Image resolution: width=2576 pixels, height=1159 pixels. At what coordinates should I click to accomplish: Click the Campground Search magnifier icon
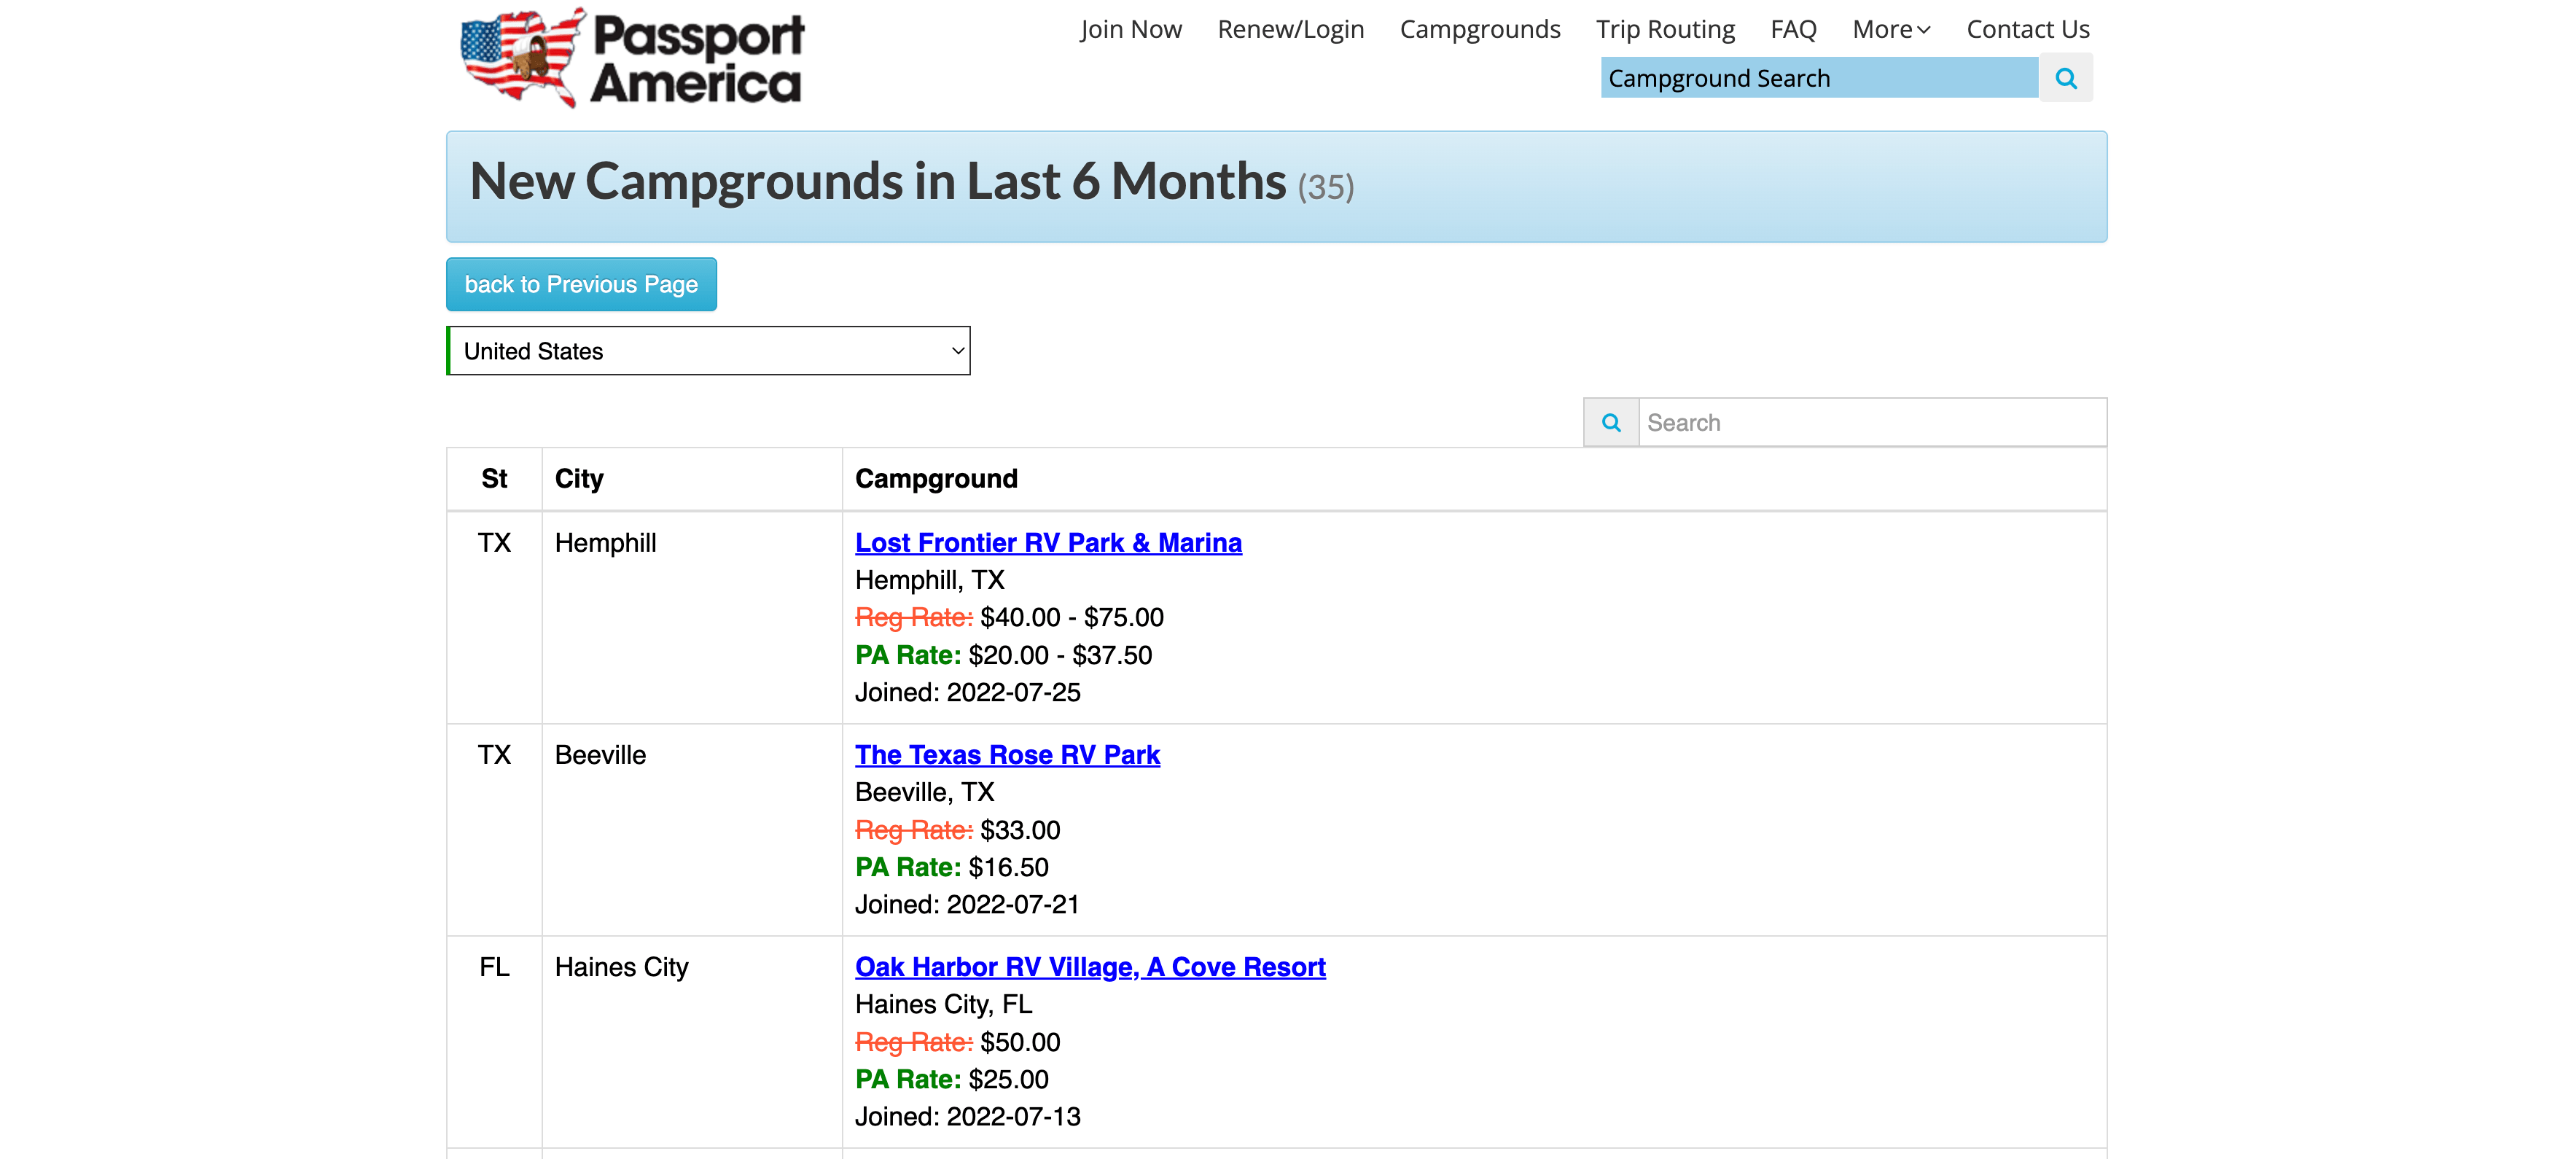click(2066, 78)
